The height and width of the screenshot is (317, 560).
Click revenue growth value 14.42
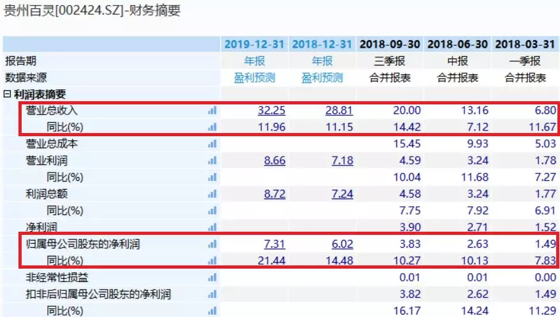pos(407,127)
